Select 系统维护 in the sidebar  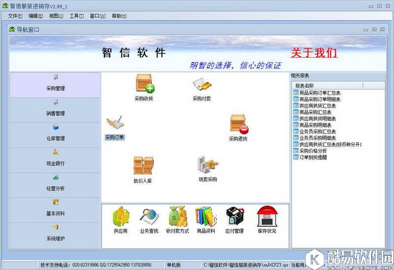click(x=55, y=236)
